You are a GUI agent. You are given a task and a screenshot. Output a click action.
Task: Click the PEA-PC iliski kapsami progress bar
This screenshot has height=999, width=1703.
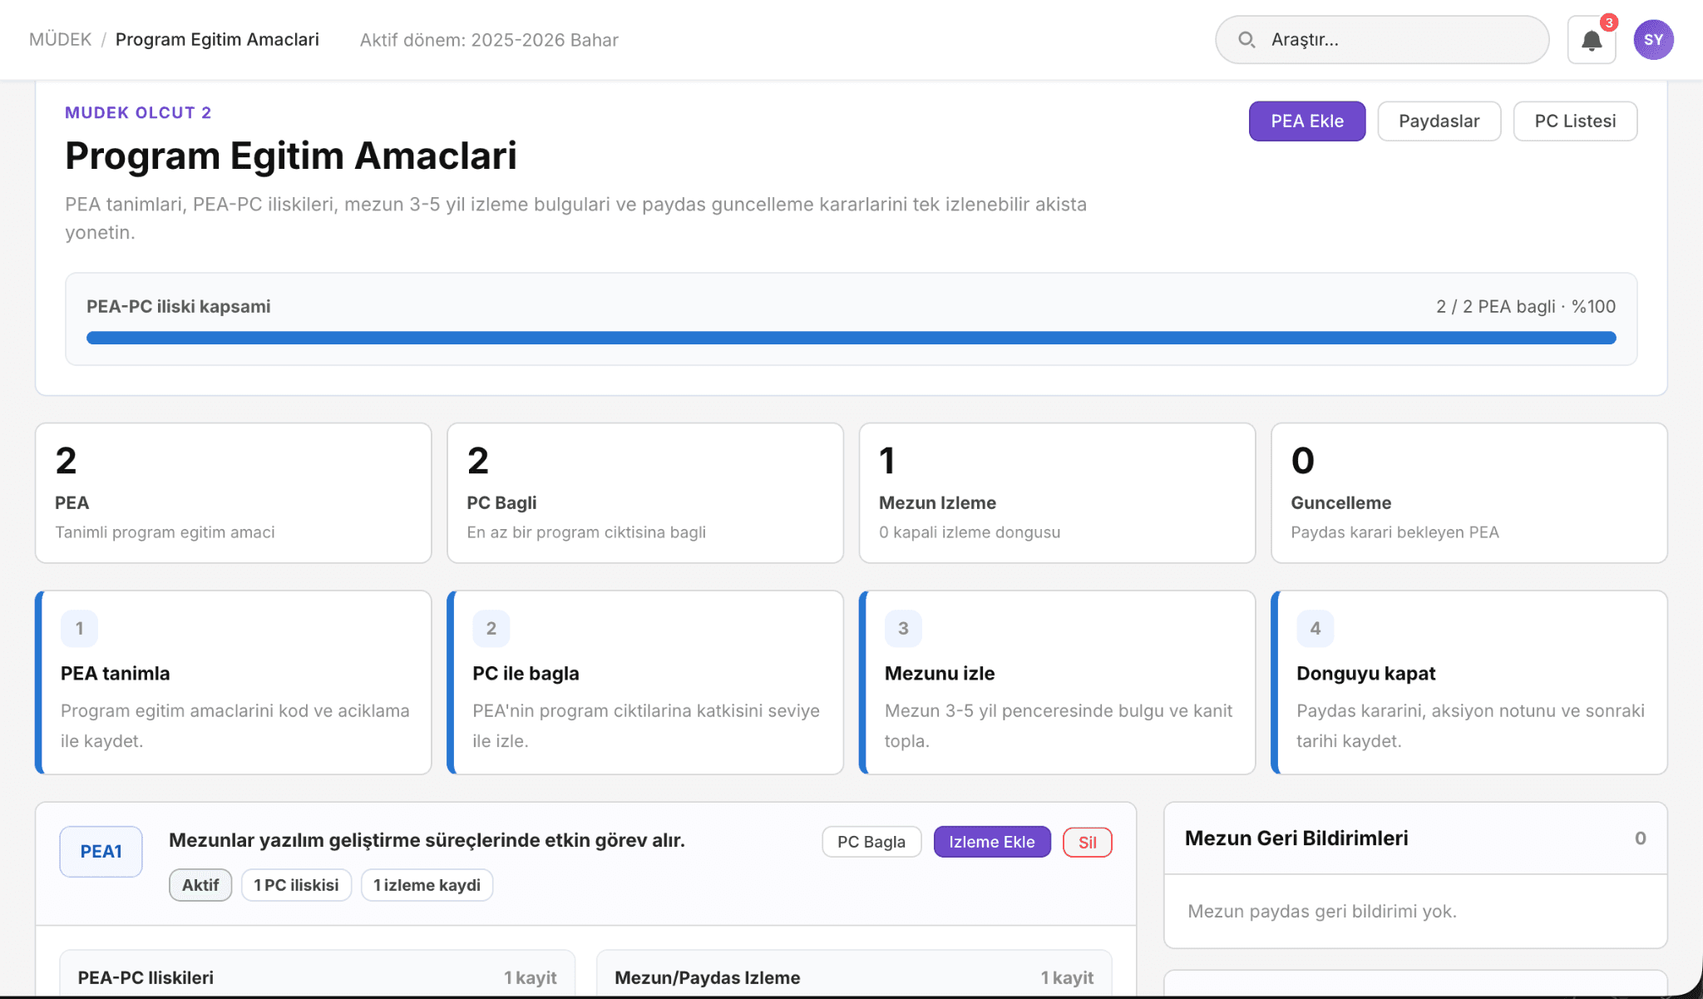click(851, 338)
